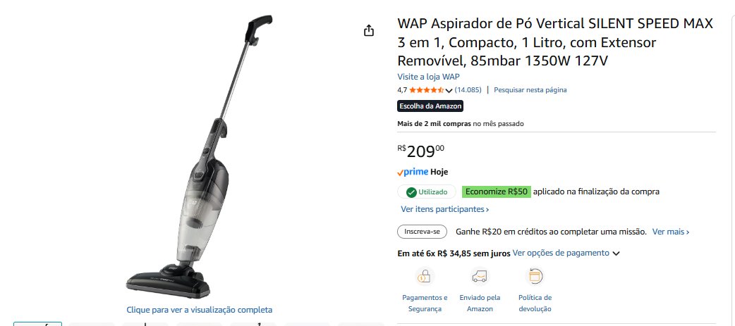The image size is (735, 326).
Task: Open the Enviado pela Amazon truck icon
Action: click(x=480, y=277)
